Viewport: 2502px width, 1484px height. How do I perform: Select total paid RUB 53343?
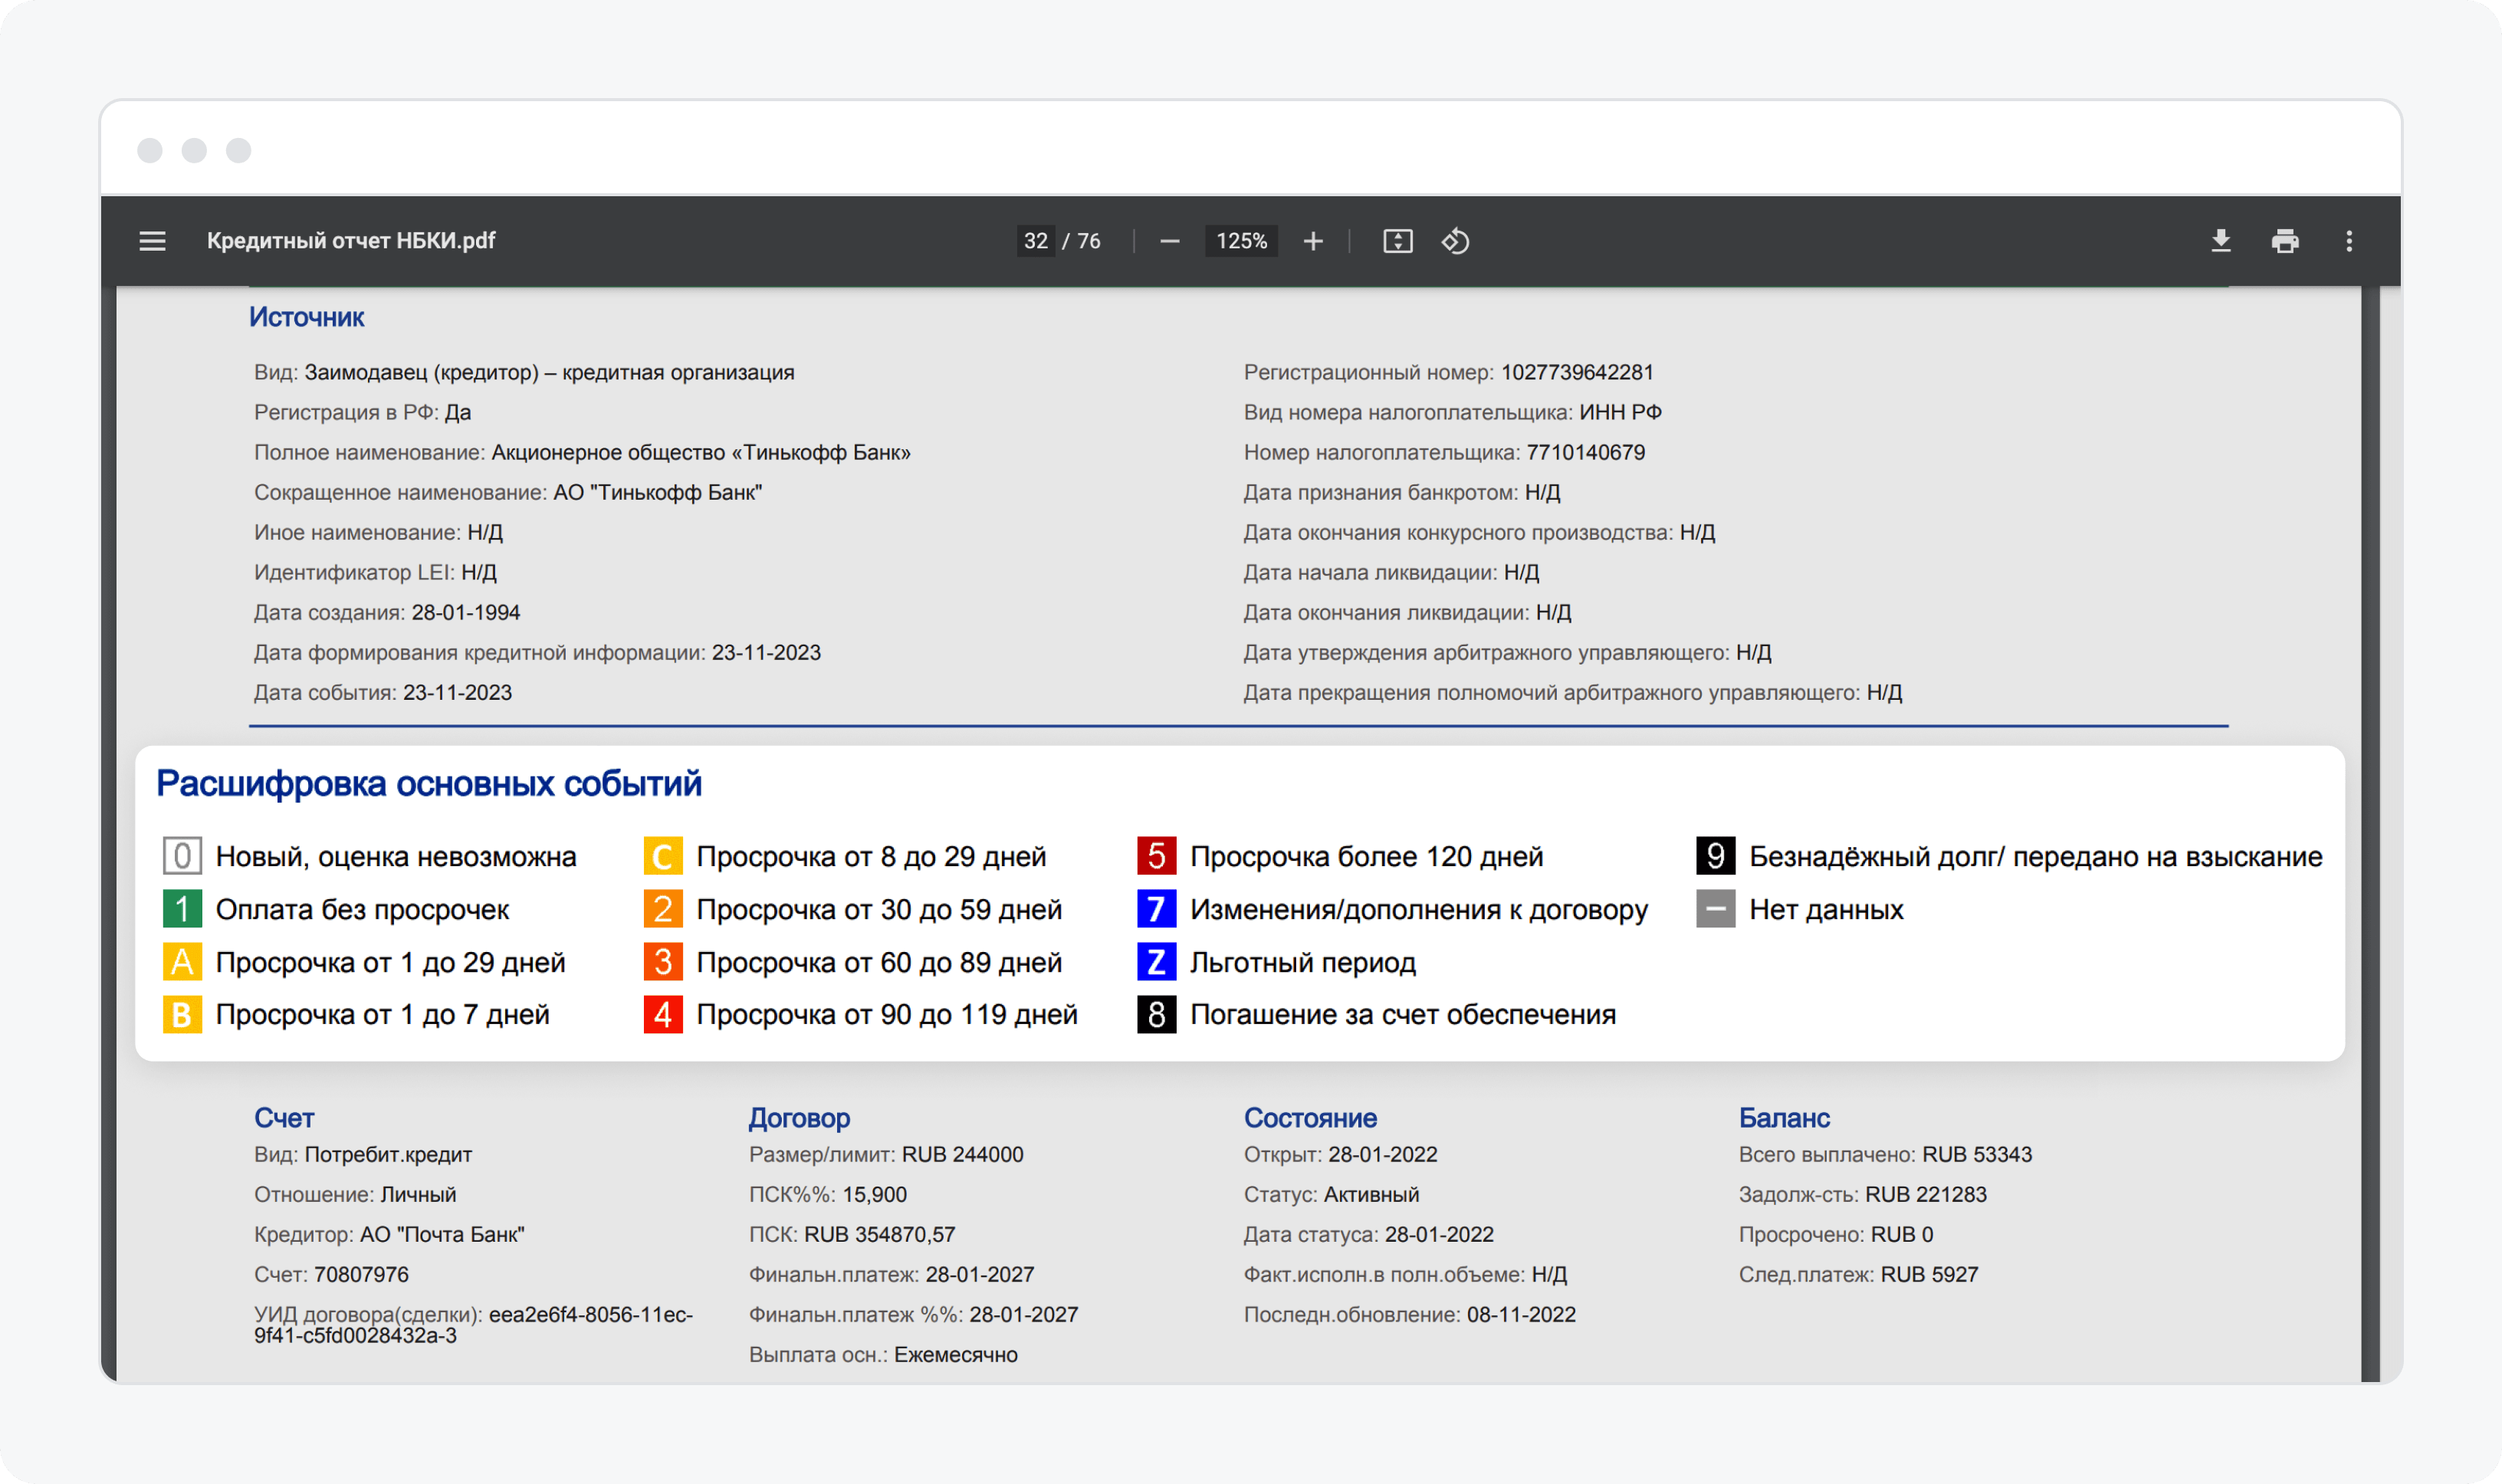1977,1154
